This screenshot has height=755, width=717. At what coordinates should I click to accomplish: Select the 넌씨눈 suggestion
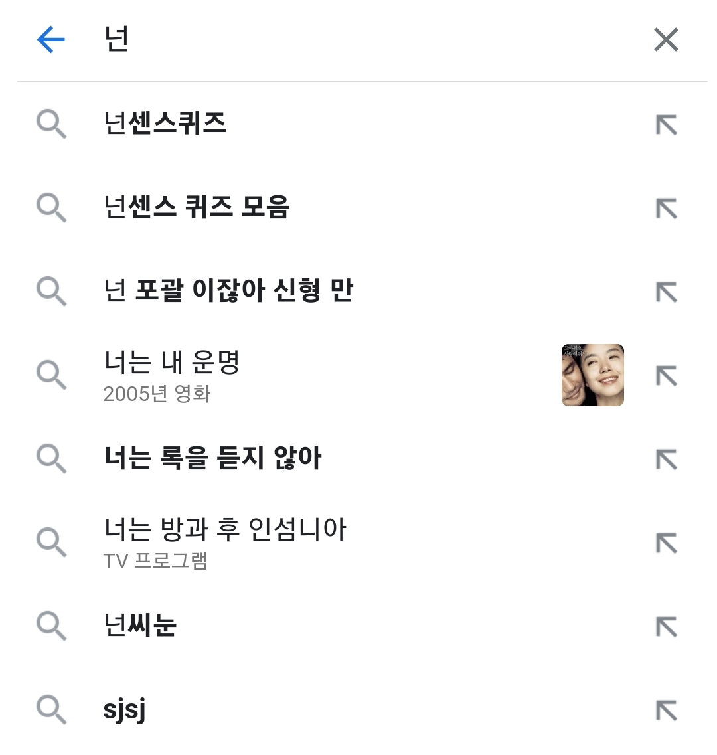[140, 626]
